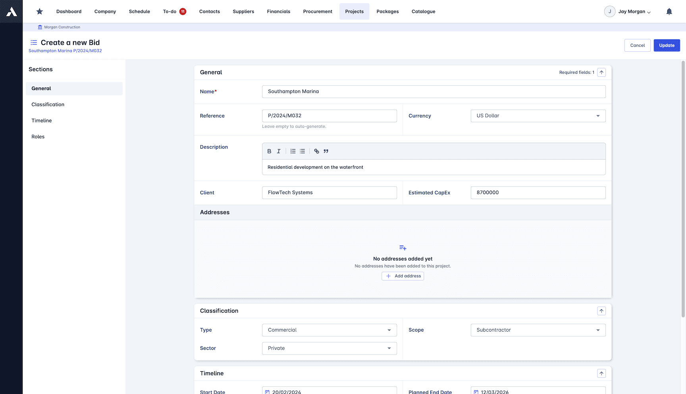This screenshot has height=394, width=686.
Task: Open the Southampton Marina P/2024/M032 link
Action: click(65, 50)
